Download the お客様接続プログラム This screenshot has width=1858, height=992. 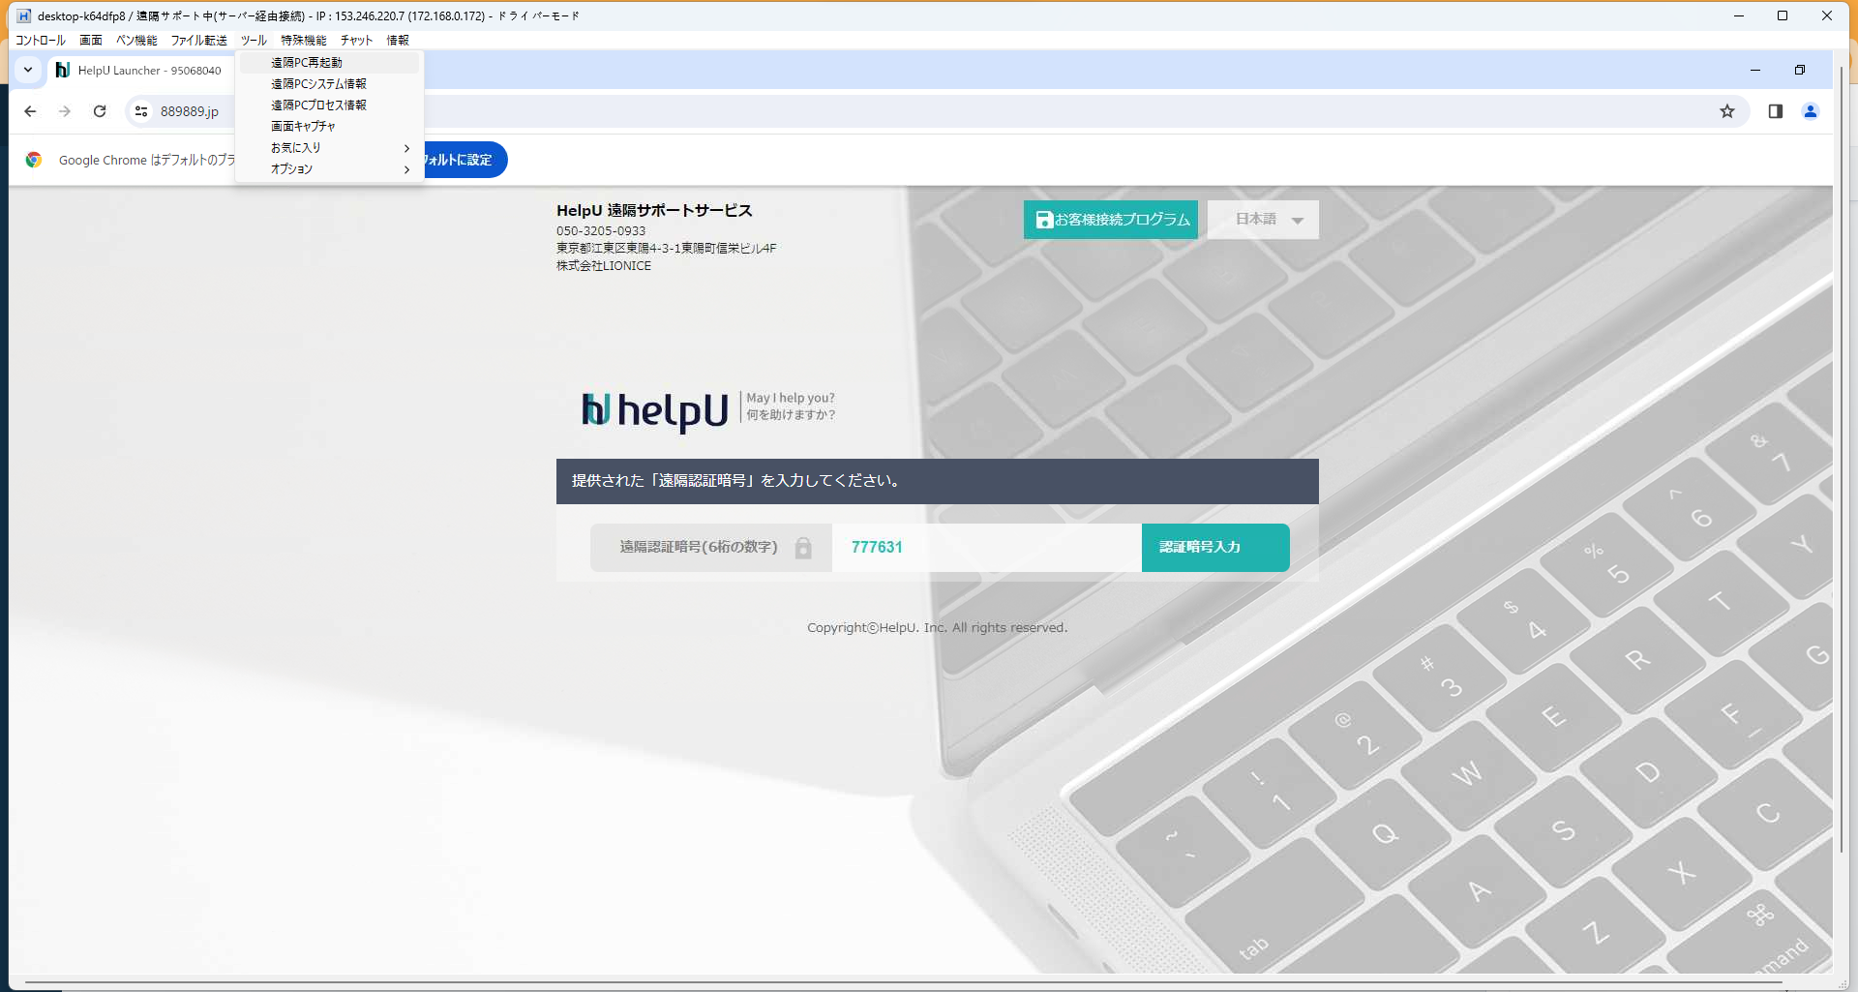1111,220
